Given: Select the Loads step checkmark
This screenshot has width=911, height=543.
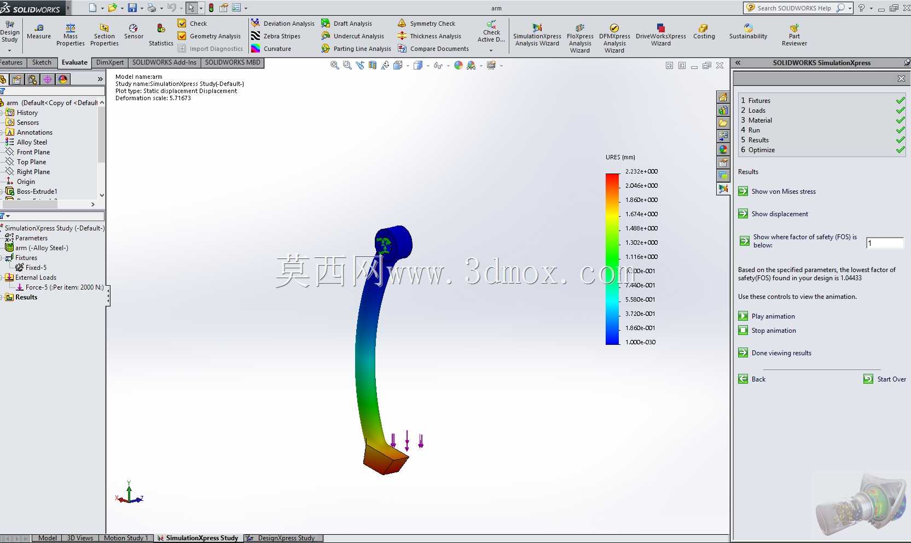Looking at the screenshot, I should tap(900, 111).
